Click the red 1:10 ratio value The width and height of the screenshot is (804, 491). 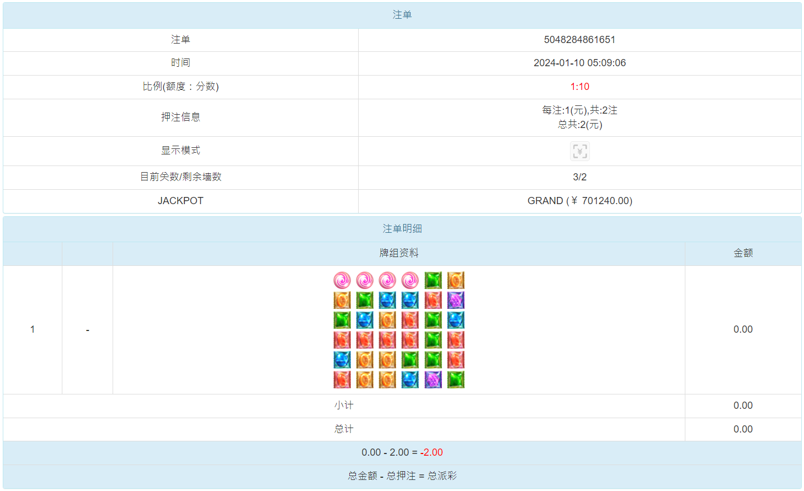tap(579, 86)
